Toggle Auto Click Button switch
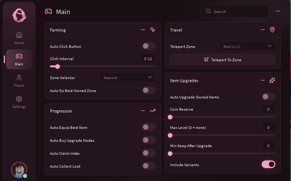The height and width of the screenshot is (181, 291). pyautogui.click(x=149, y=46)
